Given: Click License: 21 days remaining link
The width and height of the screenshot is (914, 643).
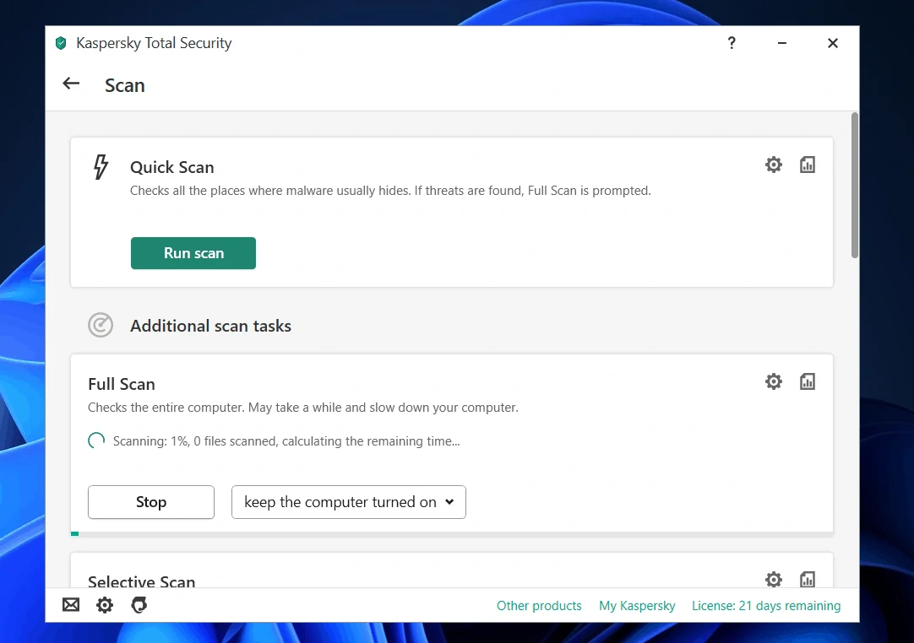Looking at the screenshot, I should (x=766, y=606).
